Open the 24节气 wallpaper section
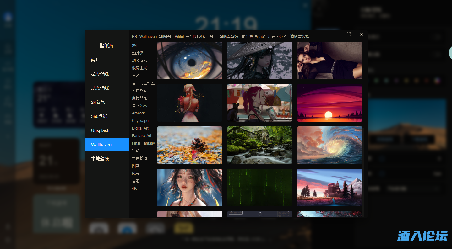The height and width of the screenshot is (249, 452). coord(107,102)
